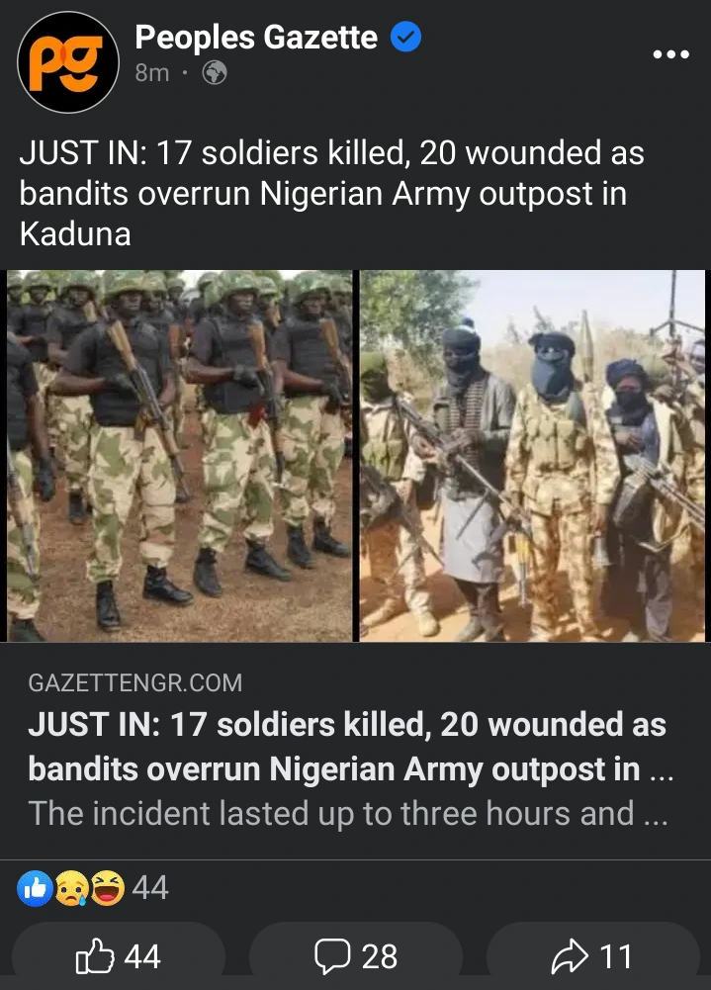
Task: Click the globe public audience icon
Action: click(x=215, y=73)
